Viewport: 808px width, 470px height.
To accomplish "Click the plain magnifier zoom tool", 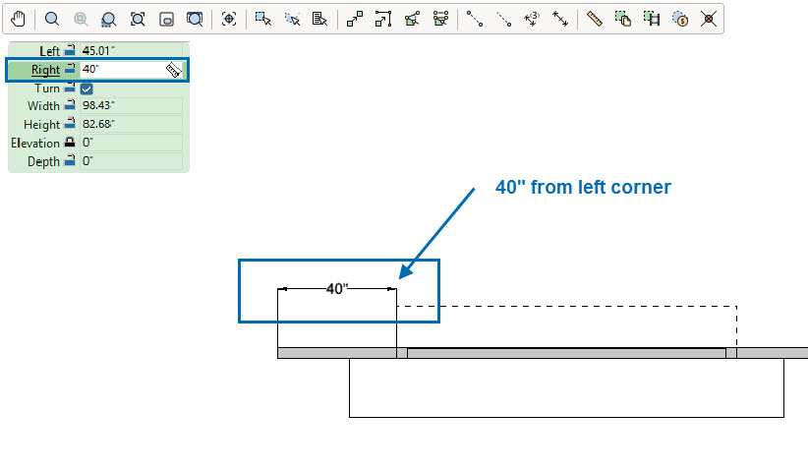I will [51, 19].
